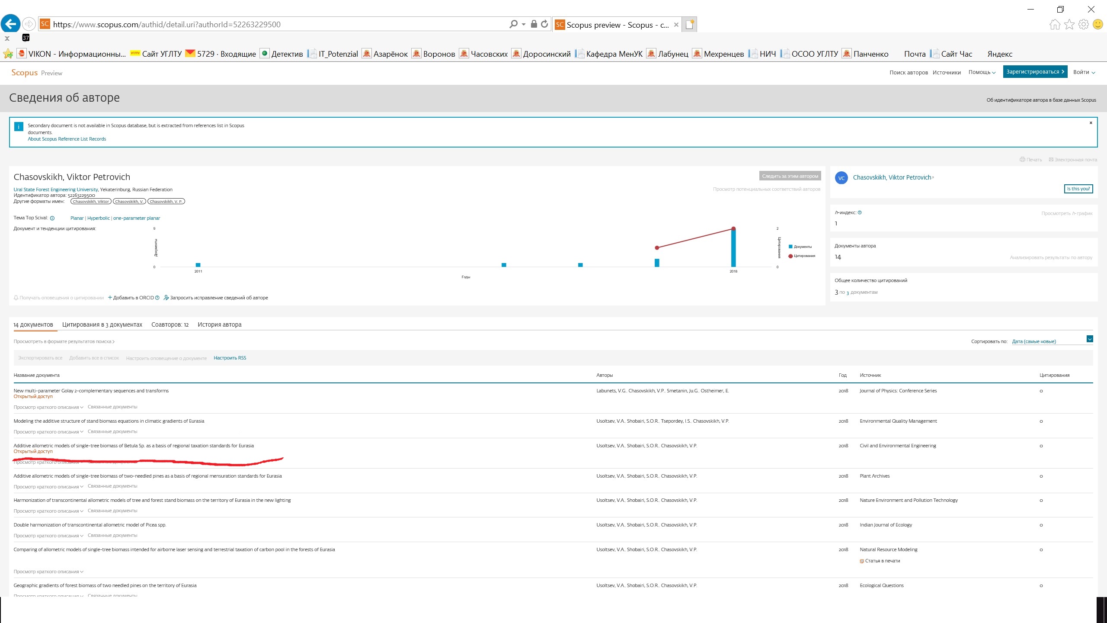This screenshot has width=1107, height=623.
Task: Click the browser back arrow button
Action: pyautogui.click(x=11, y=24)
